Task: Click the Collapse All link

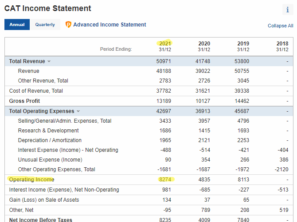Action: click(x=280, y=26)
